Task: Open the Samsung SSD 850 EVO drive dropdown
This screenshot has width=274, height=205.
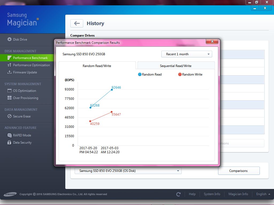Action: tap(128, 171)
